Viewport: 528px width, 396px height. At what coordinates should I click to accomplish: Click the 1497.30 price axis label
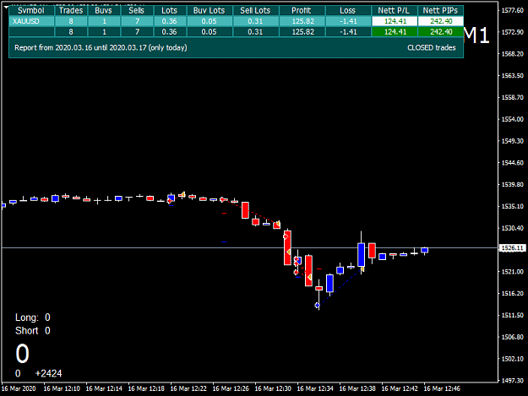tap(513, 381)
